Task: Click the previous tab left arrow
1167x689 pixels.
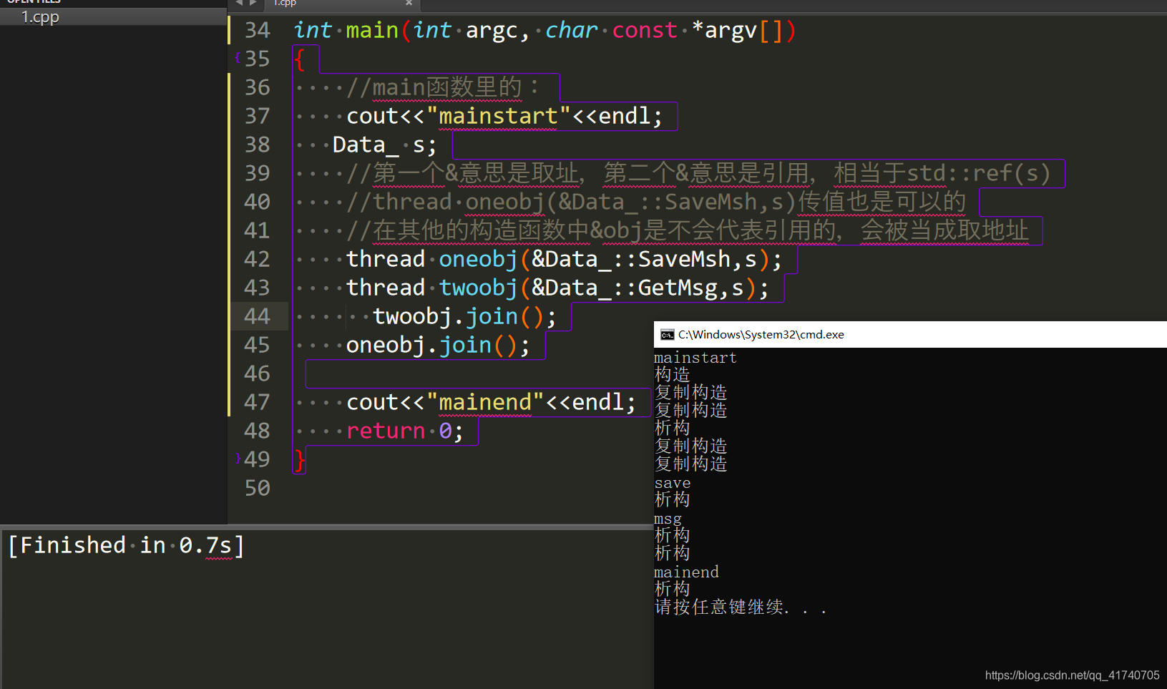Action: click(x=239, y=3)
